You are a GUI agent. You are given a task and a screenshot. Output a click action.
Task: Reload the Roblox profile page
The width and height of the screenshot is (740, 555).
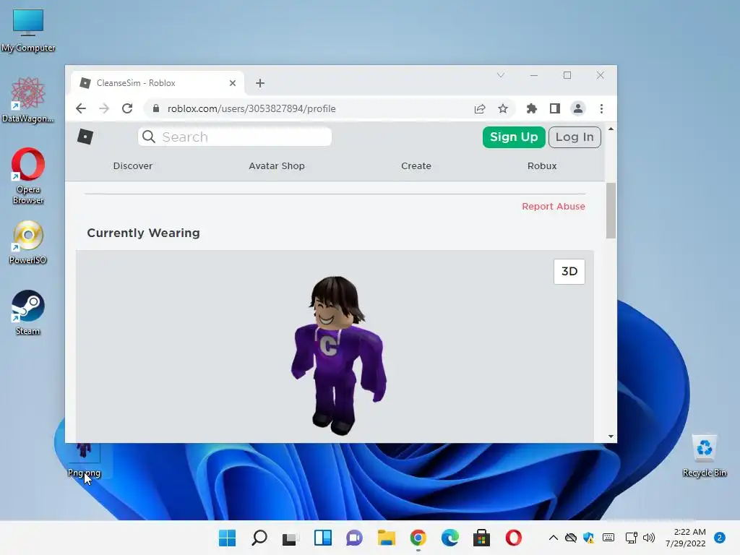[x=127, y=108]
